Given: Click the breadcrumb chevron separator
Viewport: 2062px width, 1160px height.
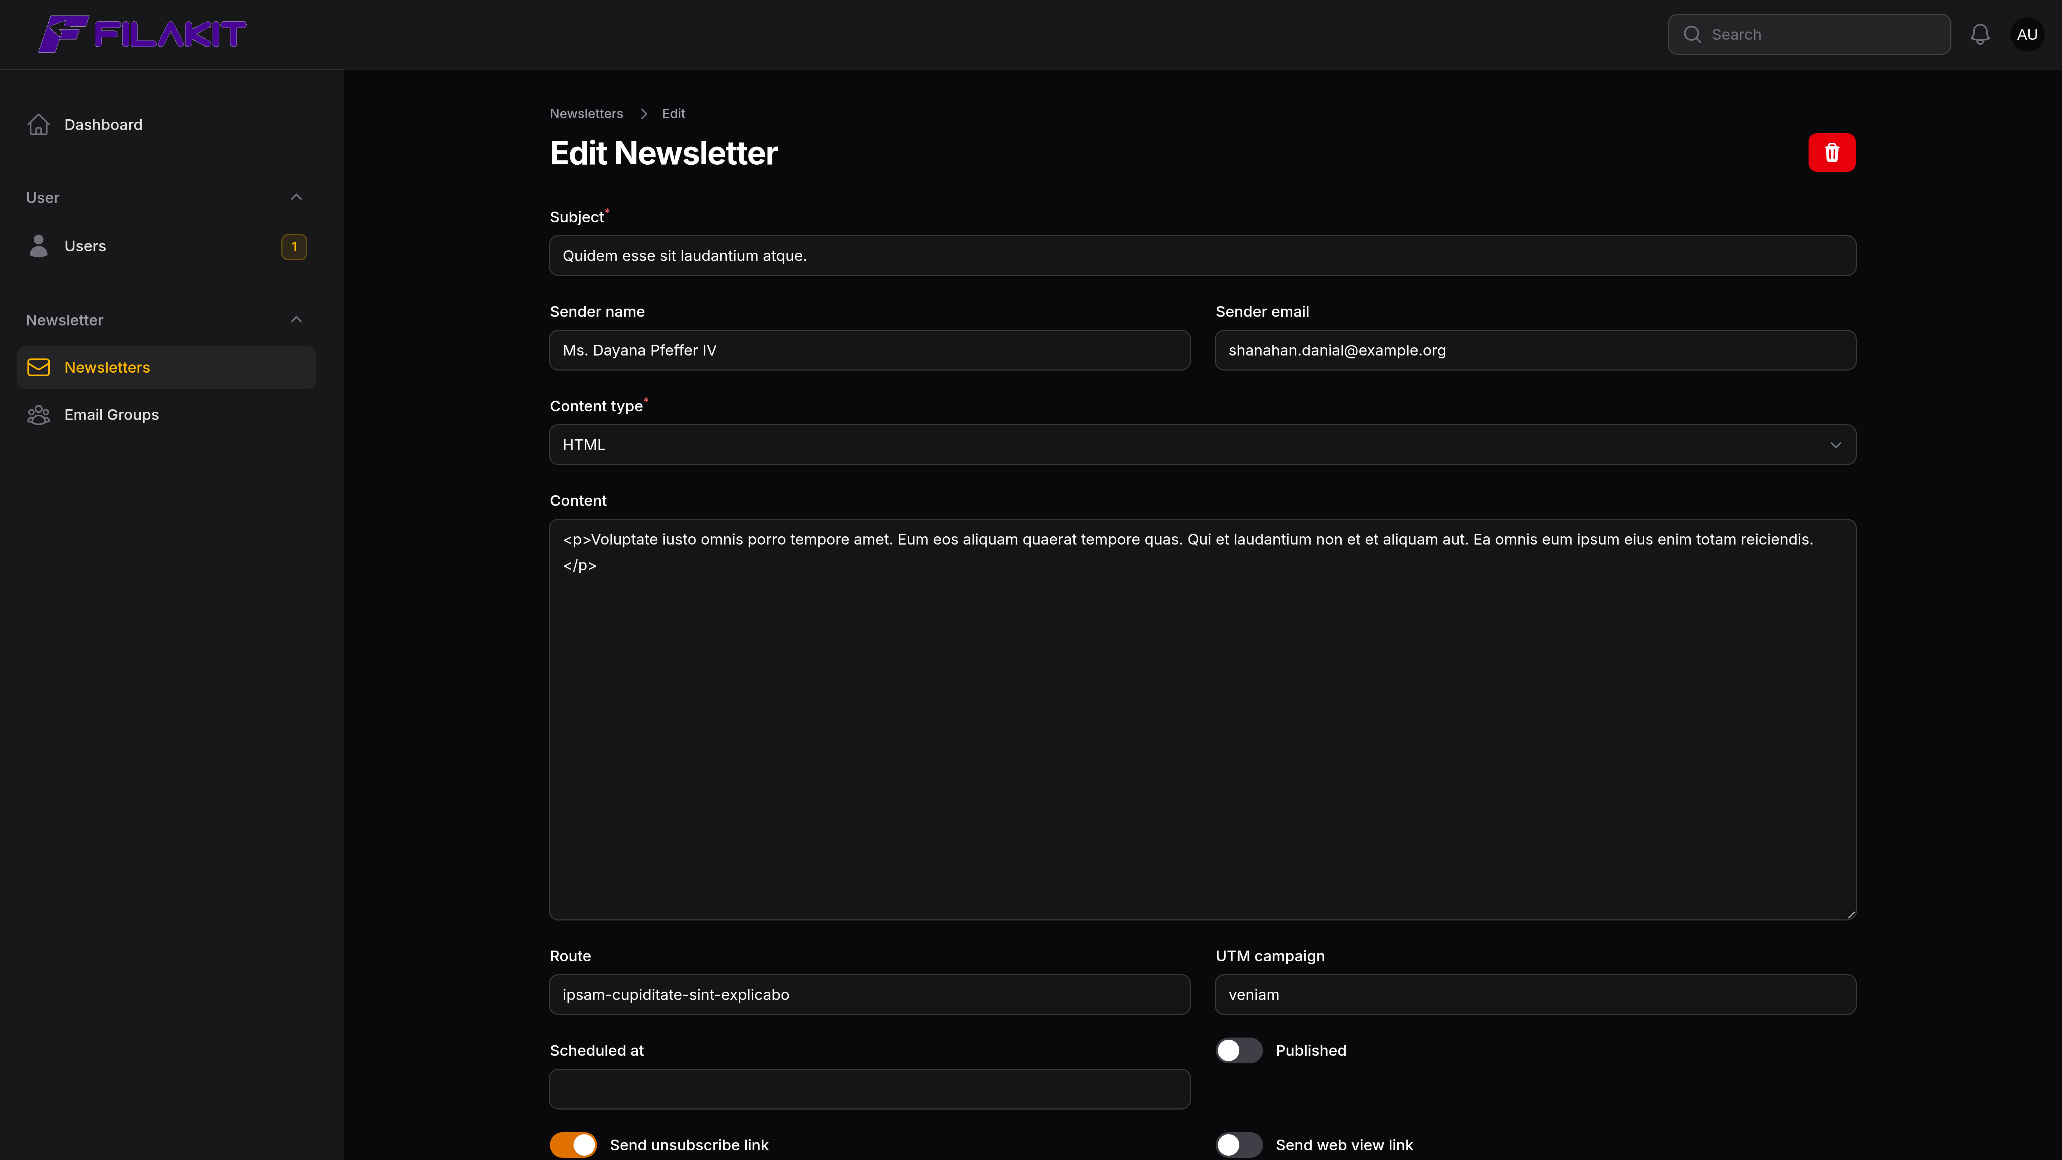Looking at the screenshot, I should coord(643,114).
